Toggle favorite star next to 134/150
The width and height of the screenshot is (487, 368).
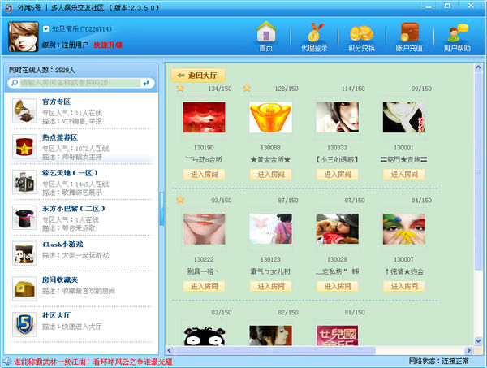[x=180, y=89]
